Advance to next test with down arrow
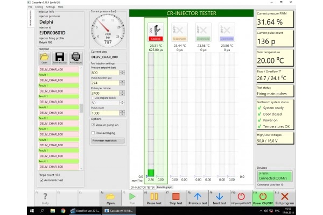 (x=220, y=198)
